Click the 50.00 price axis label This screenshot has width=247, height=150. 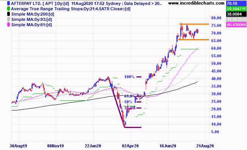216,63
